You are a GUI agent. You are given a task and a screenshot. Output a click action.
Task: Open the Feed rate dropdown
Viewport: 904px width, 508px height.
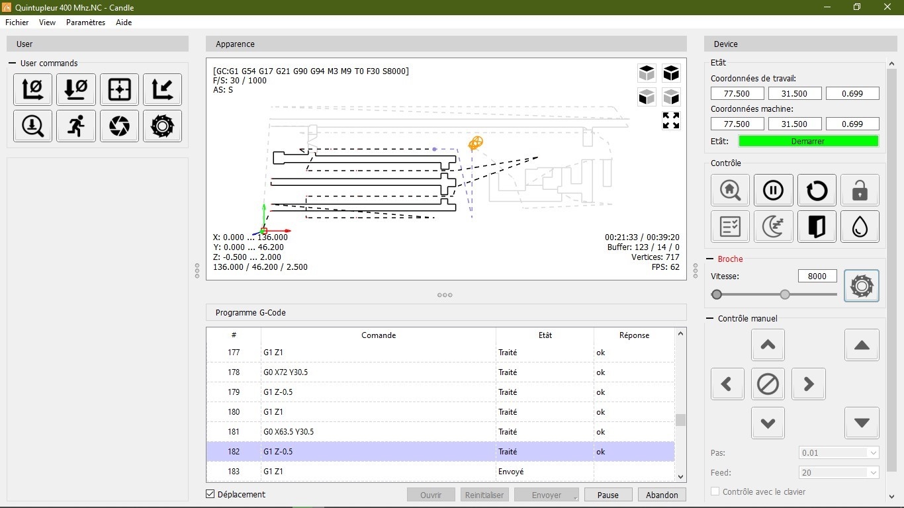click(838, 473)
